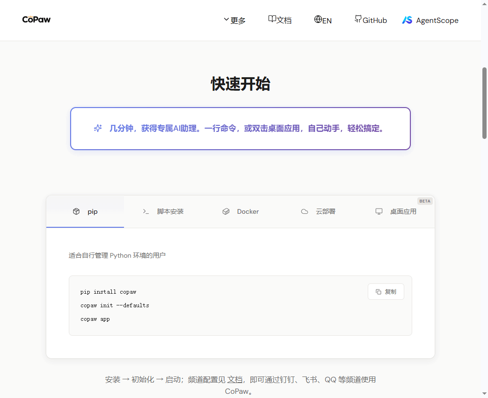Switch language to EN
The width and height of the screenshot is (488, 398).
327,21
